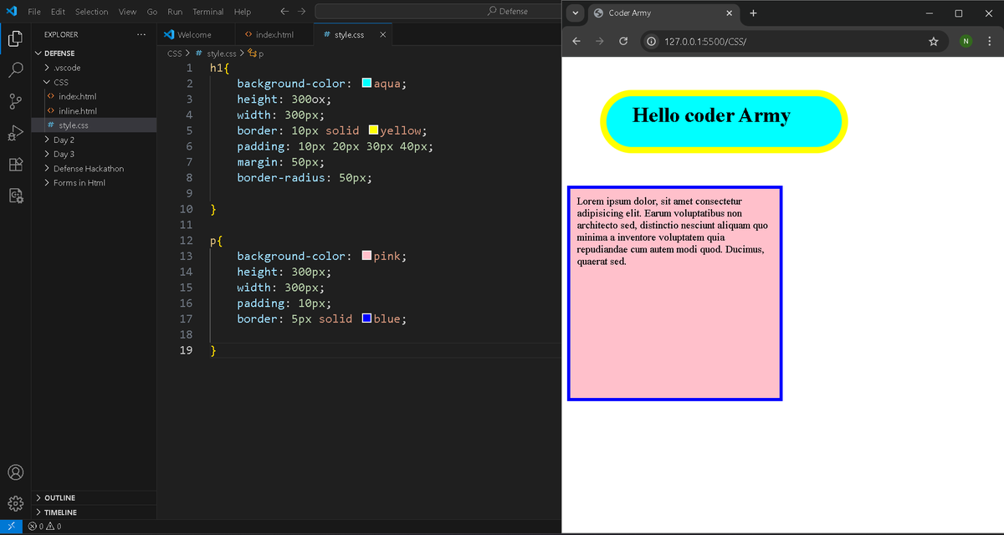Open the Run and Debug view
This screenshot has height=535, width=1004.
tap(15, 133)
